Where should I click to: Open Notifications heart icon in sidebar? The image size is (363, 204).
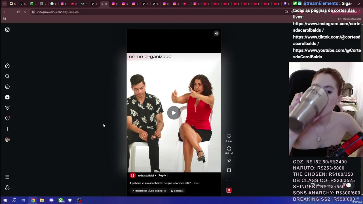click(7, 118)
